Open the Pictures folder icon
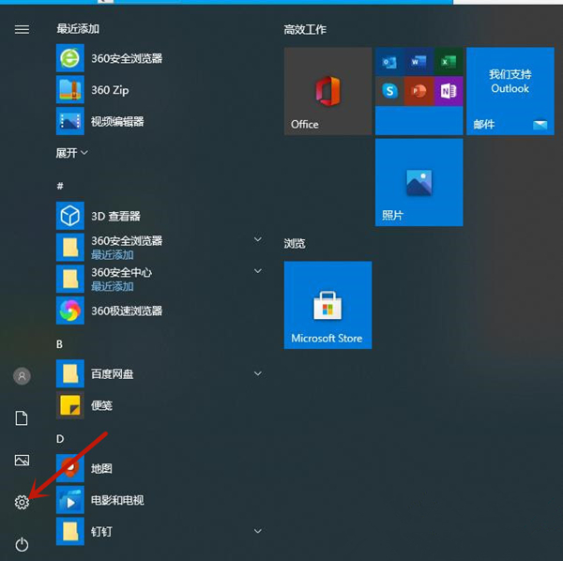 coord(22,460)
